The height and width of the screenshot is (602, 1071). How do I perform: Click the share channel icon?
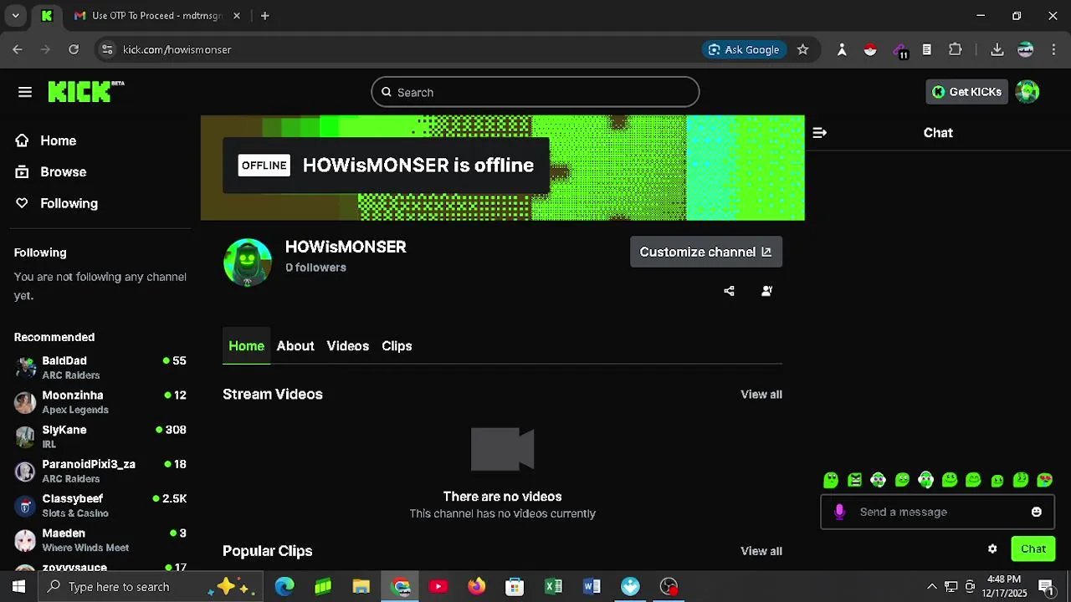729,291
